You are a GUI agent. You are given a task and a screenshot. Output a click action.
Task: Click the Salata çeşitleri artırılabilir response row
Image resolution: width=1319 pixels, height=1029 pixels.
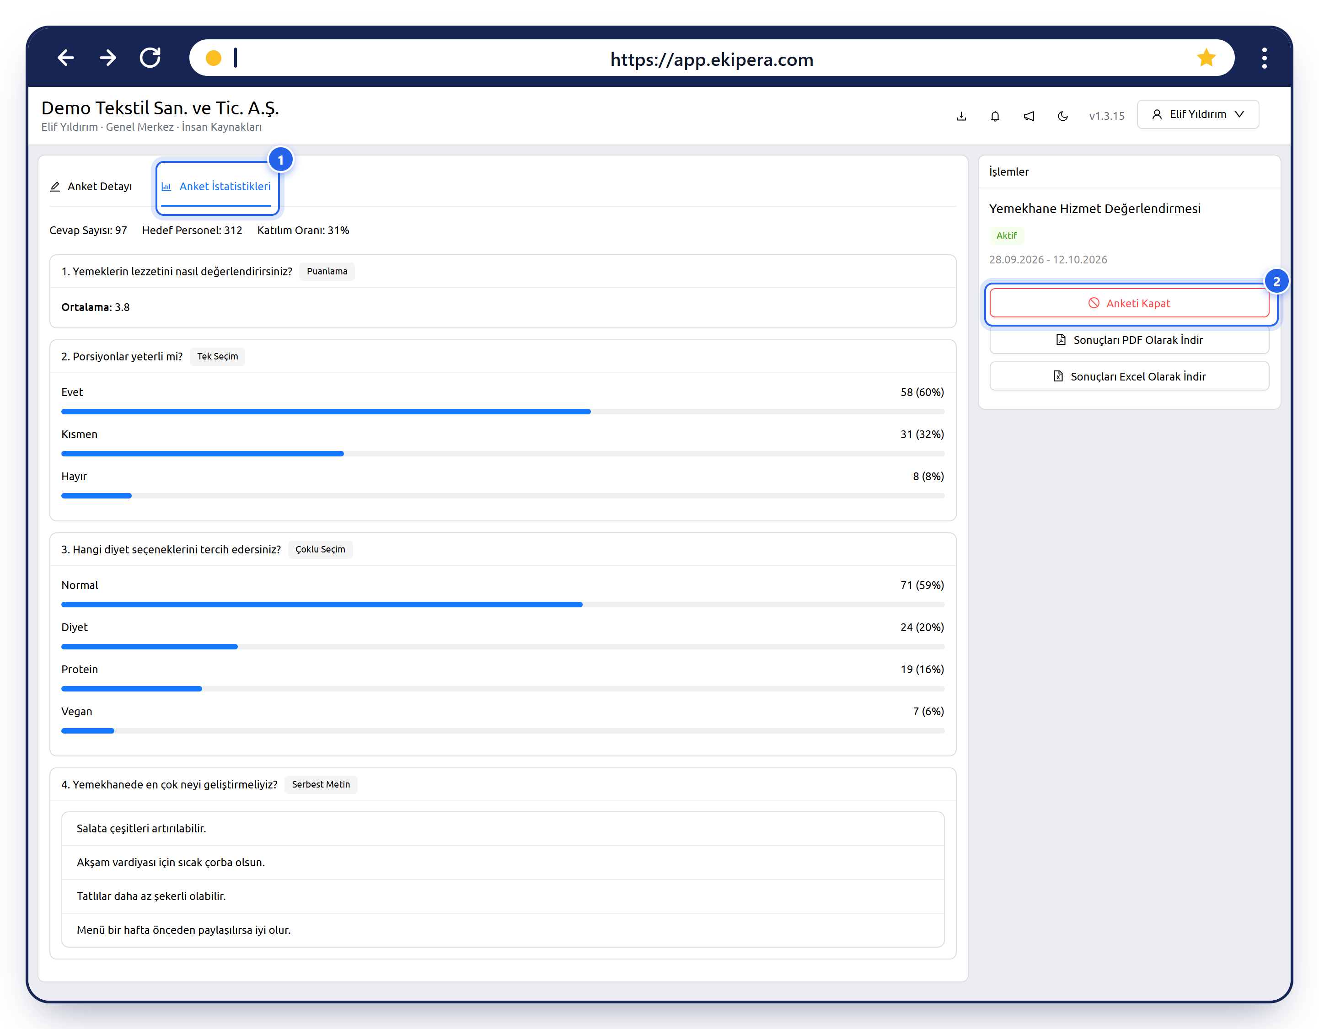pyautogui.click(x=503, y=829)
